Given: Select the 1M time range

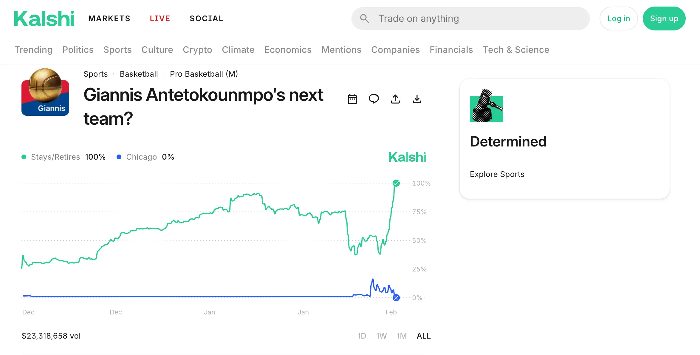Looking at the screenshot, I should (402, 336).
